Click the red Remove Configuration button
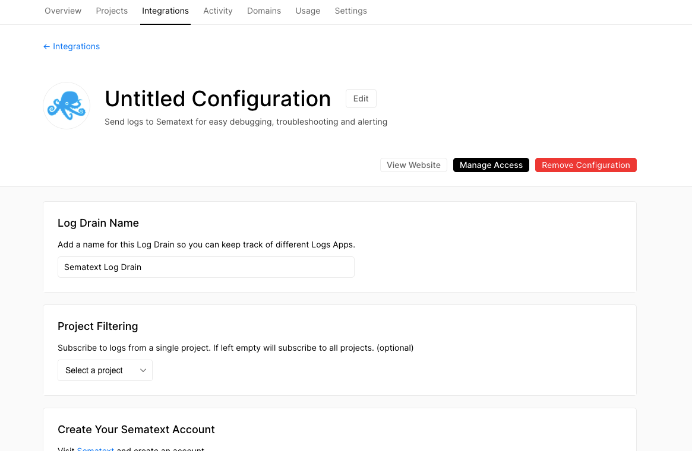The width and height of the screenshot is (692, 451). click(x=586, y=165)
